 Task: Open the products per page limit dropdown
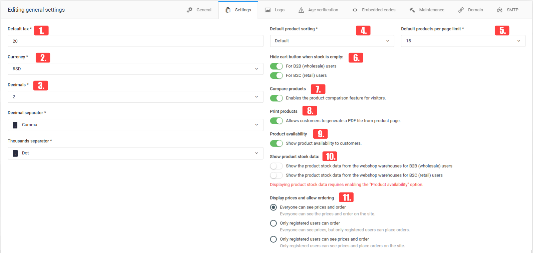pyautogui.click(x=463, y=41)
